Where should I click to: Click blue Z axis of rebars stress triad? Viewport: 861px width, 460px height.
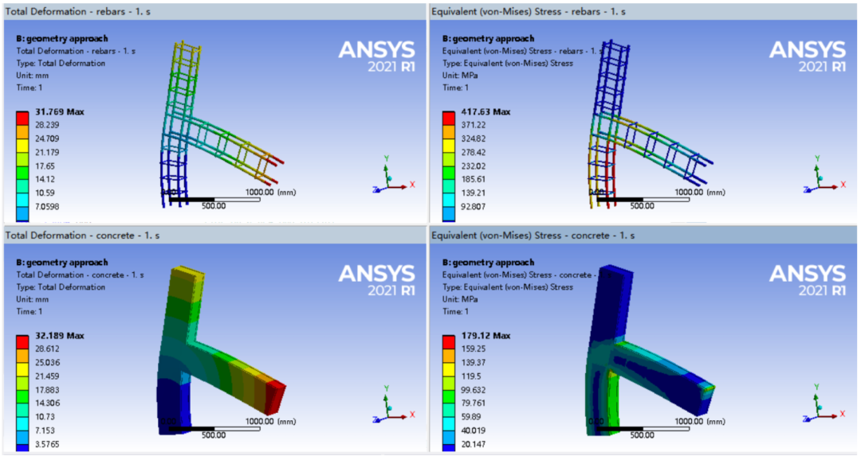[809, 189]
